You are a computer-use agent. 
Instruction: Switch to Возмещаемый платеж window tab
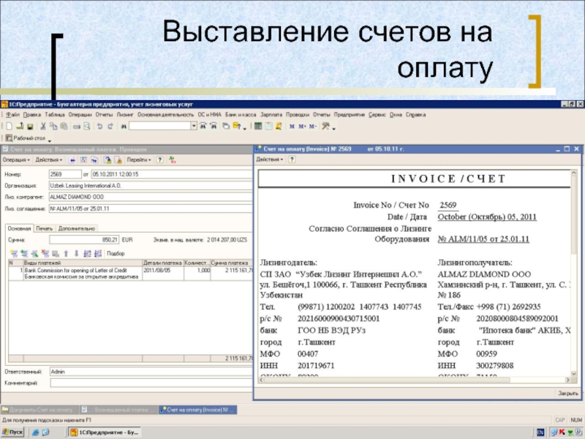click(x=118, y=410)
